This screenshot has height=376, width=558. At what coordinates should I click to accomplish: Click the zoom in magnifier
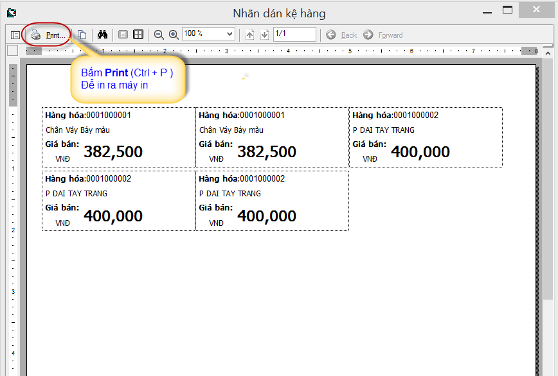174,35
